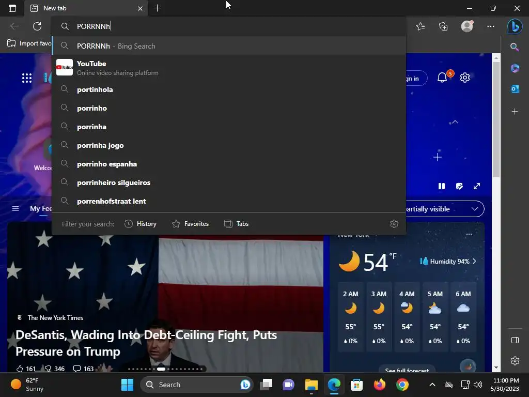Open the feed layout dropdown 'partially visible'

[445, 209]
